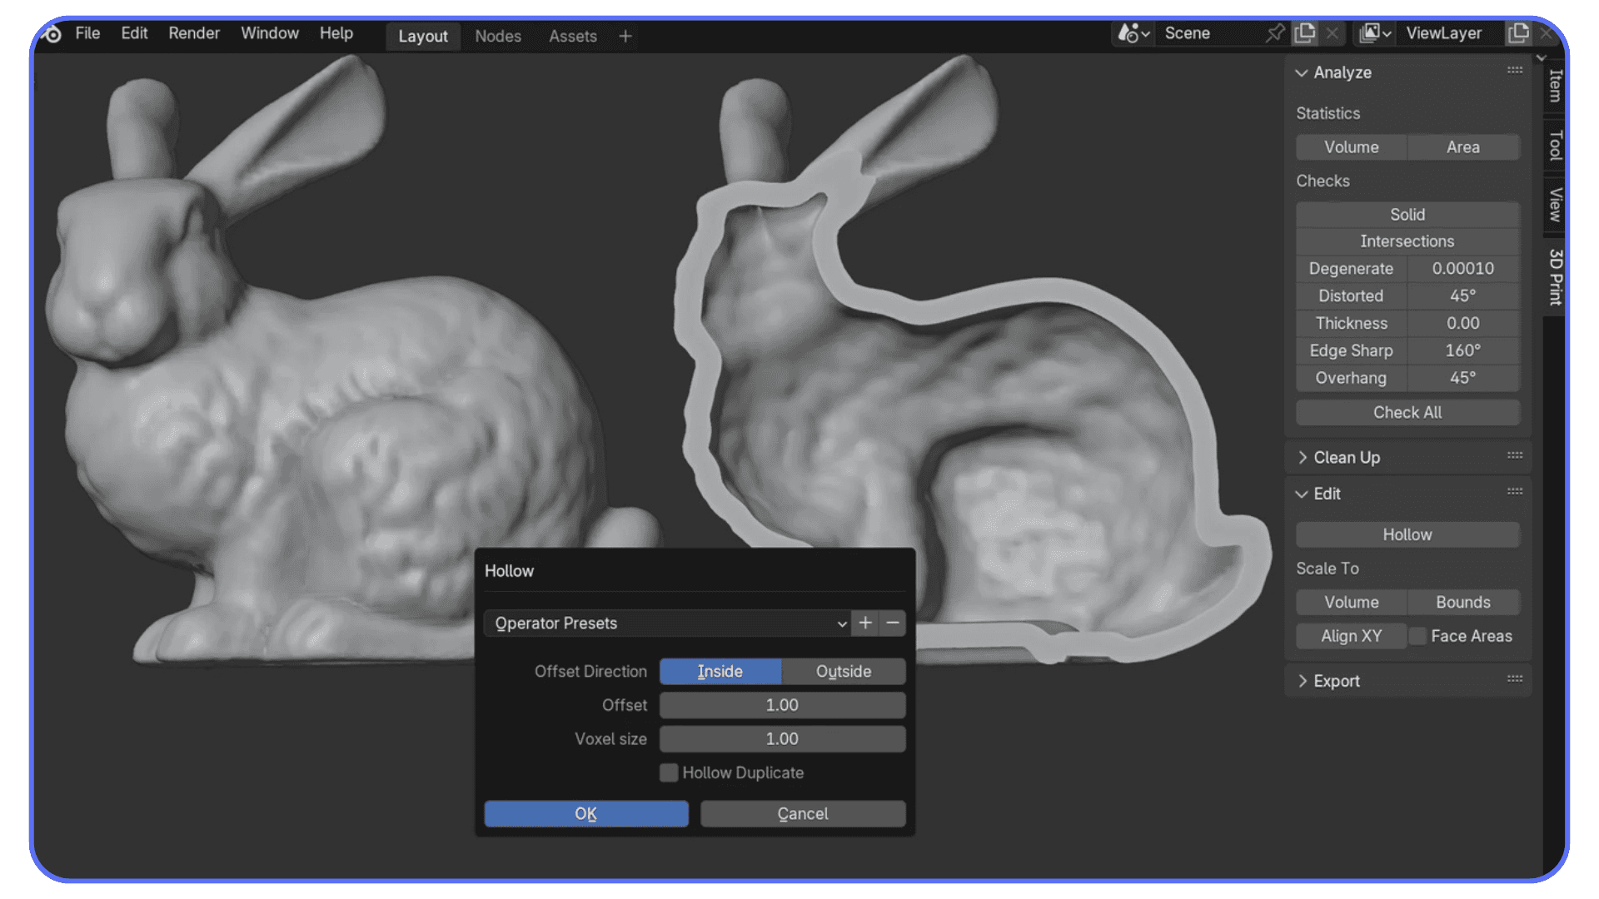Open the ViewLayer browse icon
Screen dimensions: 1599x899
pyautogui.click(x=1376, y=33)
